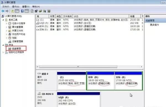Click the magnifying glass toolbar icon
This screenshot has width=166, height=107.
pyautogui.click(x=45, y=11)
